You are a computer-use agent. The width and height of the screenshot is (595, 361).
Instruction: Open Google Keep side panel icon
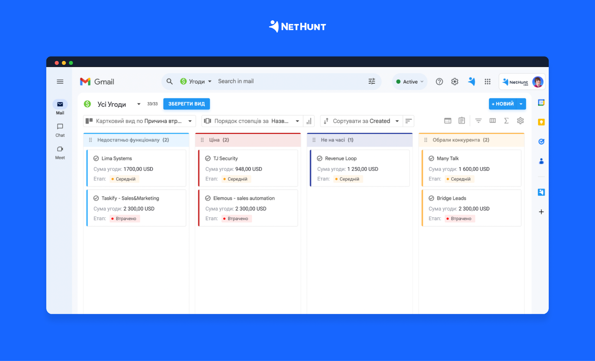[541, 122]
